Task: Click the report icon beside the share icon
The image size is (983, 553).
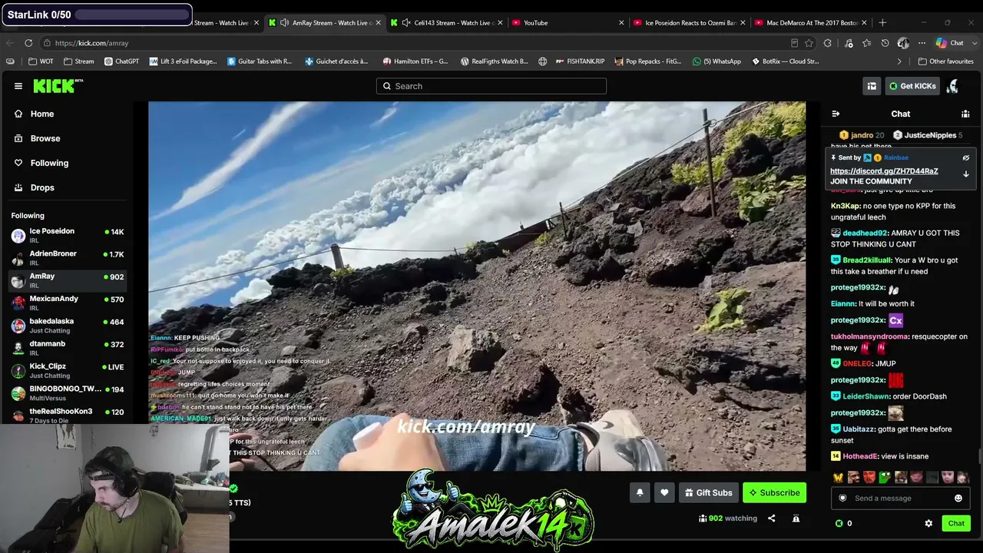Action: click(796, 518)
